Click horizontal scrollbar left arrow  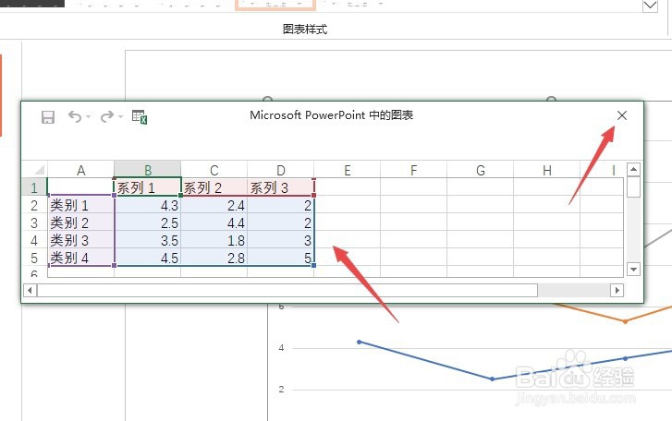coord(30,291)
